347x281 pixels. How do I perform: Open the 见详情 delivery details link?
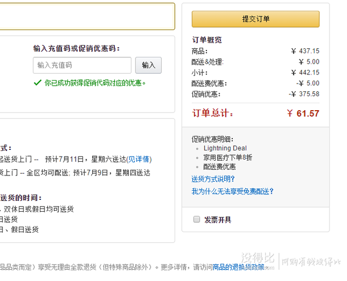tap(139, 159)
